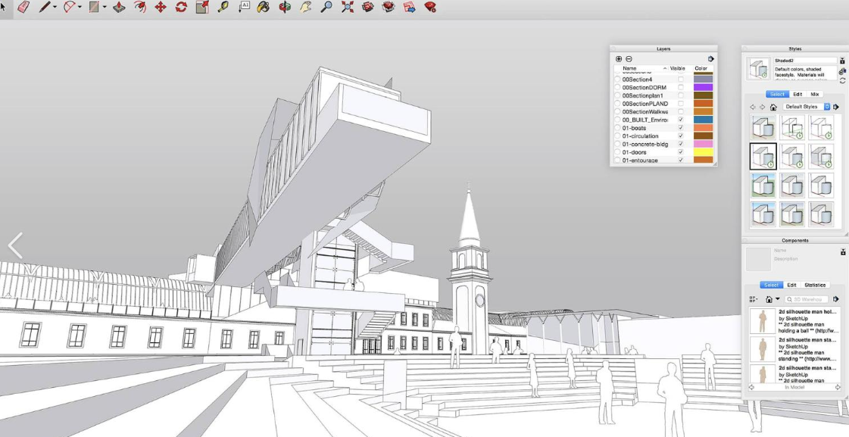Activate the Move tool
Screen dimensions: 849x437
(161, 7)
